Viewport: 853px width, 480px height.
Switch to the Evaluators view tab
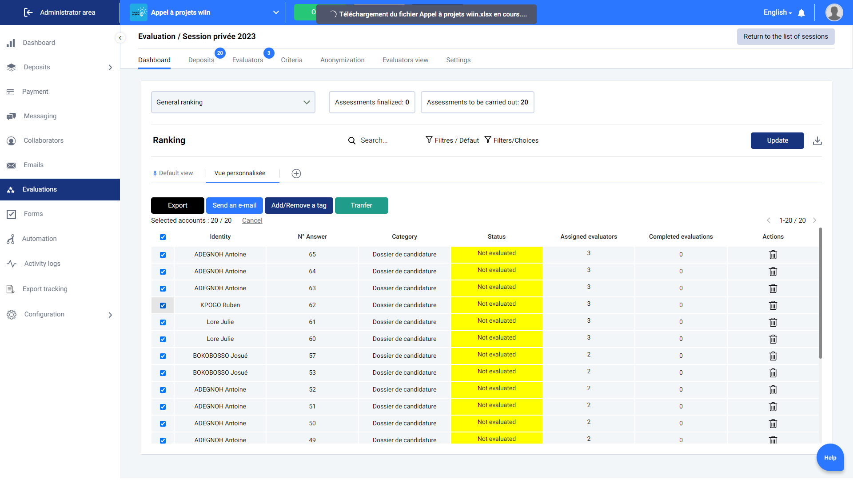click(405, 60)
